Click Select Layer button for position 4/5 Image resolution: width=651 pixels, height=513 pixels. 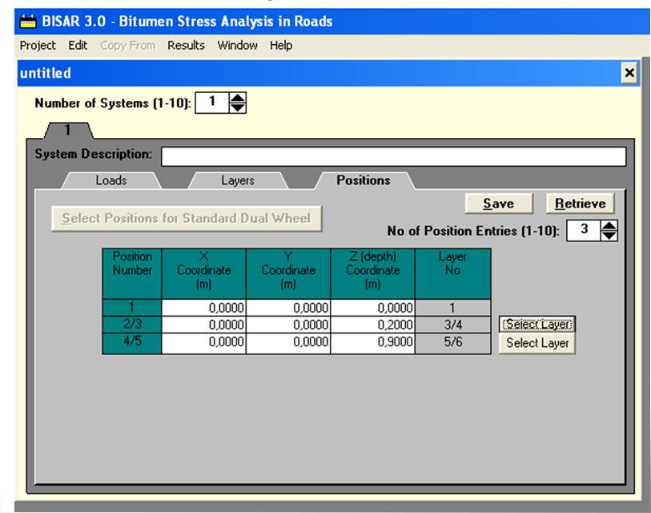pyautogui.click(x=537, y=343)
